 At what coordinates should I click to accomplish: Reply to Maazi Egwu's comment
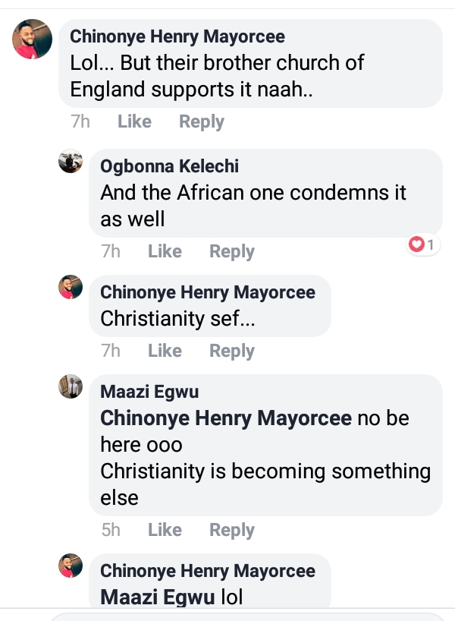tap(231, 530)
